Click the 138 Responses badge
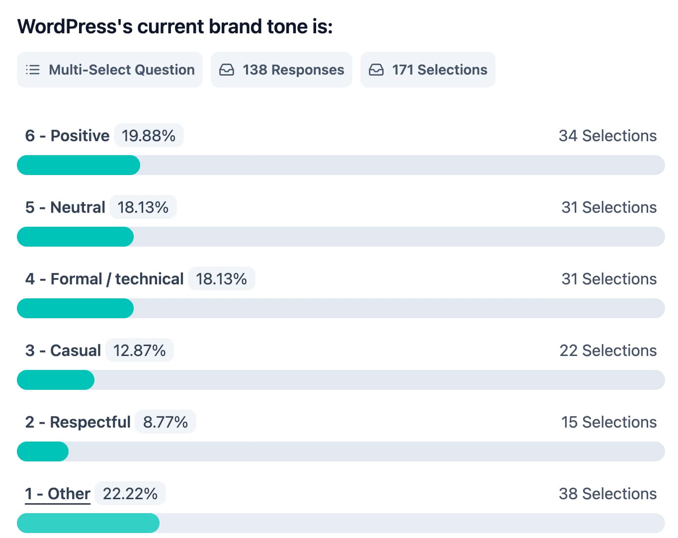 pos(281,70)
